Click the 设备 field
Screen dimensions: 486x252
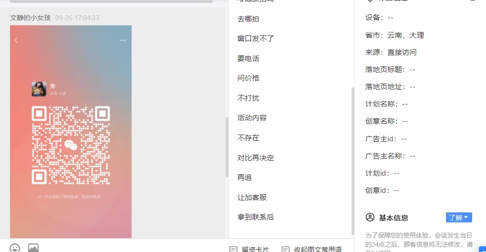click(x=379, y=18)
